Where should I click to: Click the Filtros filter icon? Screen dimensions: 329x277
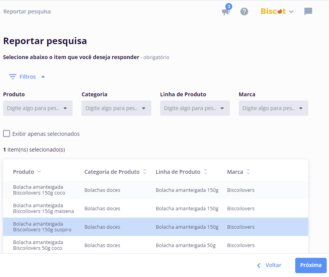point(13,77)
